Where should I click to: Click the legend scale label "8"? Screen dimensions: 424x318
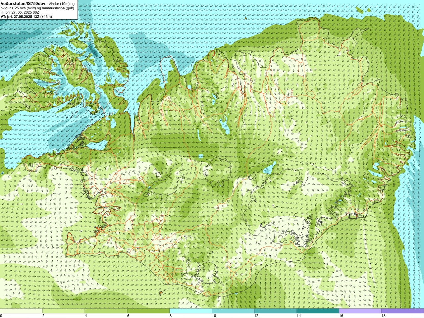tap(171, 316)
